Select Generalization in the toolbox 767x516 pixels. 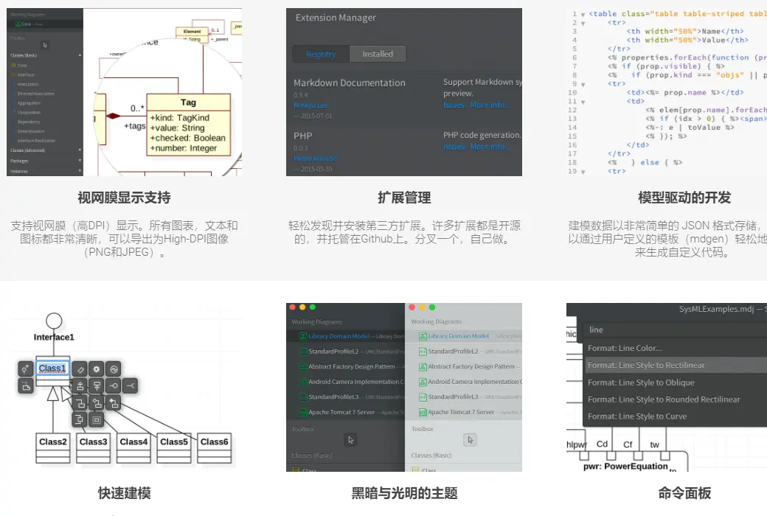click(31, 131)
